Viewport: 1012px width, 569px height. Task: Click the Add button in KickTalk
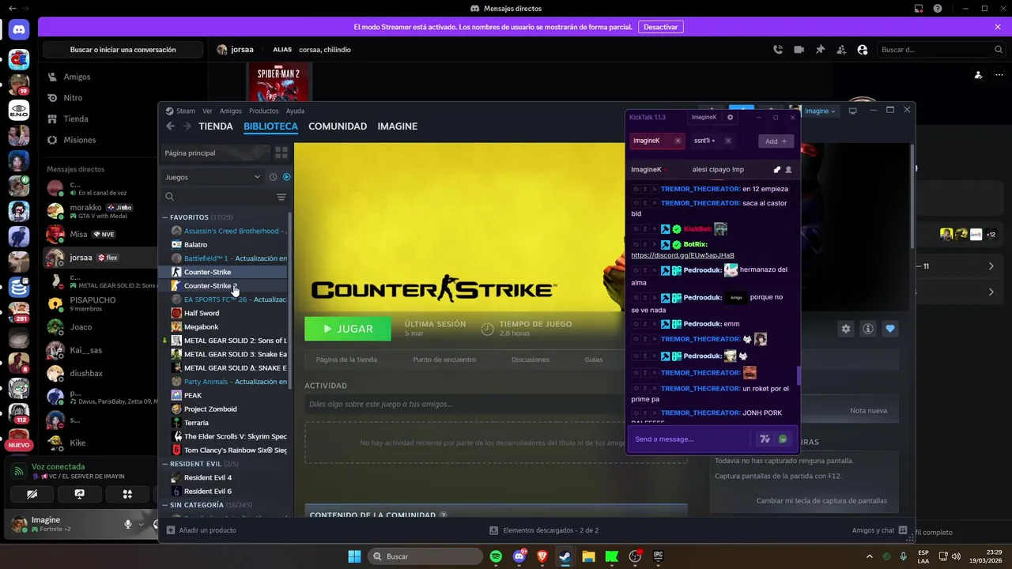pyautogui.click(x=776, y=141)
